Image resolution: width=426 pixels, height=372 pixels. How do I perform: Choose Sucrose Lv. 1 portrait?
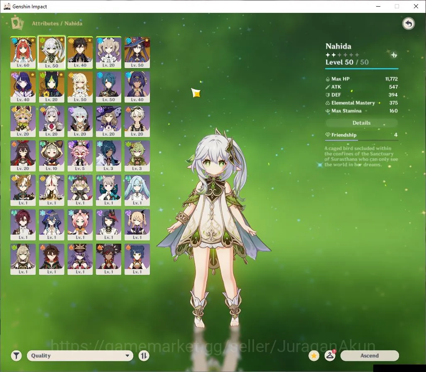80,190
